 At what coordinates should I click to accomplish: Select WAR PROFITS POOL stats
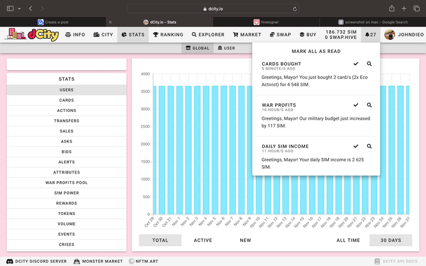(x=67, y=183)
